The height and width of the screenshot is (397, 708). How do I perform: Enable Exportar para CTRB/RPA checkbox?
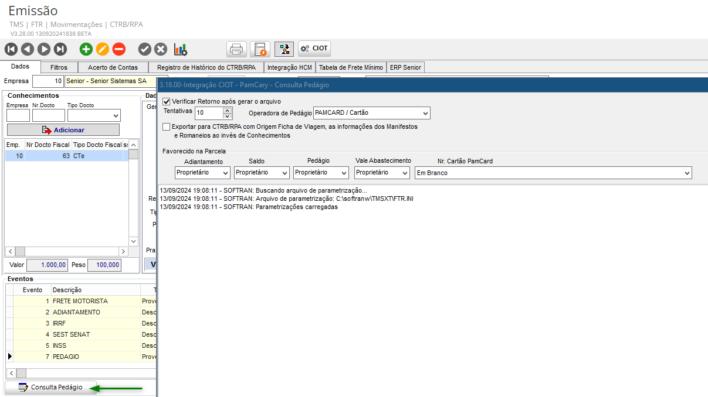[167, 126]
